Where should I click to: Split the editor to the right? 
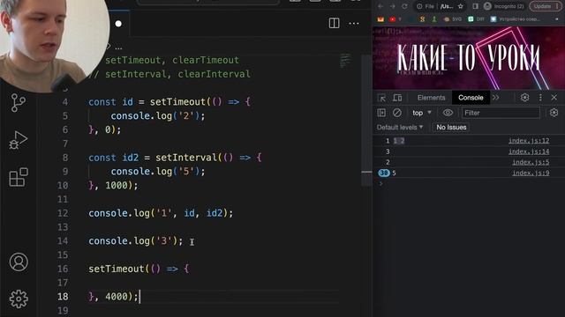click(x=334, y=24)
